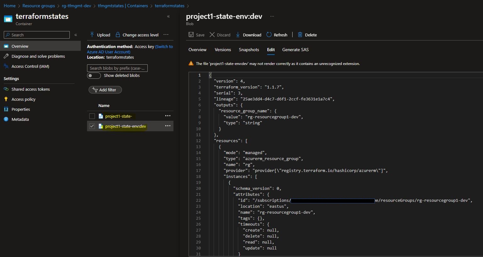Screen dimensions: 483x257
Task: Go to Resource groups breadcrumb
Action: pyautogui.click(x=39, y=6)
